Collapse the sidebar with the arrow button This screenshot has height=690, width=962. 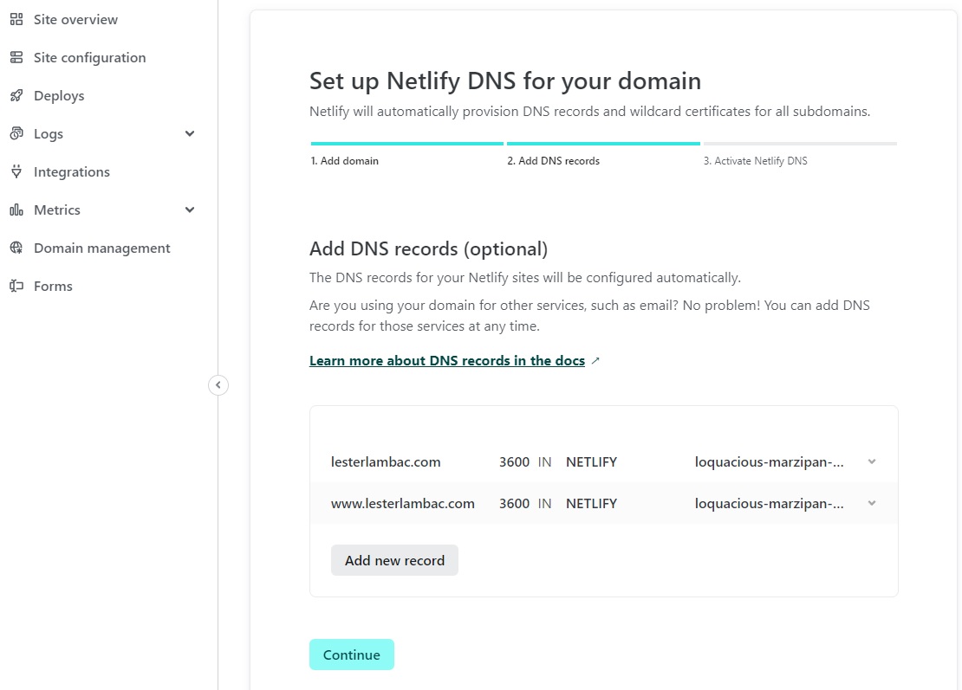click(218, 385)
